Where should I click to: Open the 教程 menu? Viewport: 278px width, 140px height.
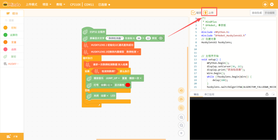(61, 5)
